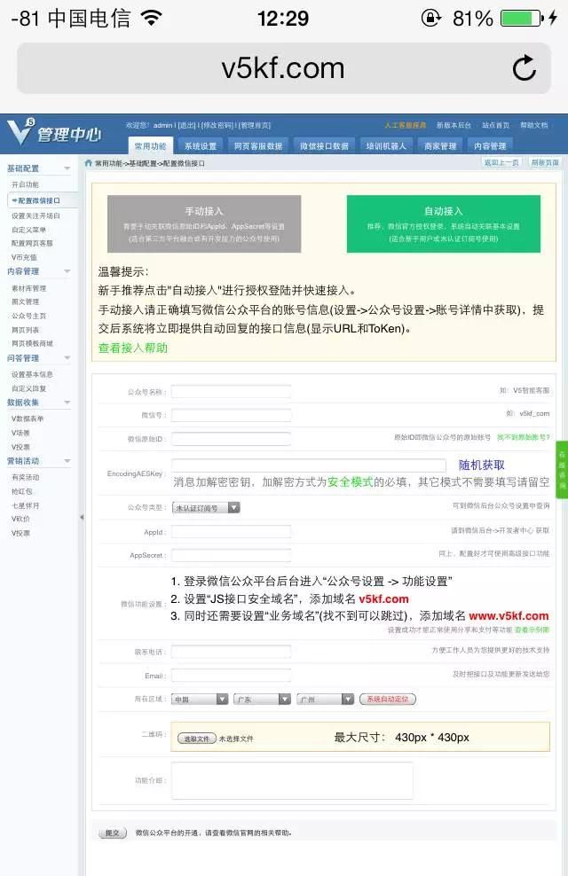Click 返回上一页 button

501,162
